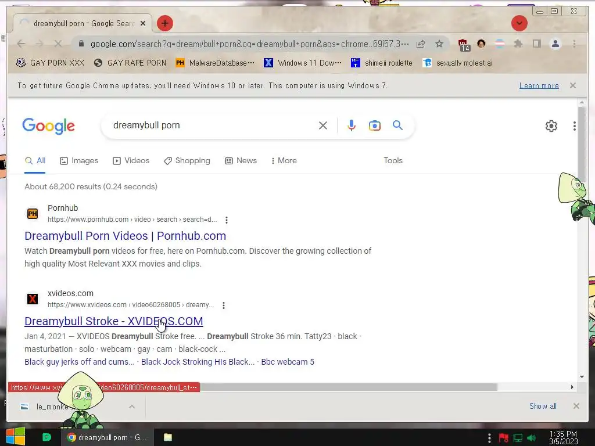Open the vertical dots beside the settings gear
The width and height of the screenshot is (595, 446).
[x=575, y=126]
